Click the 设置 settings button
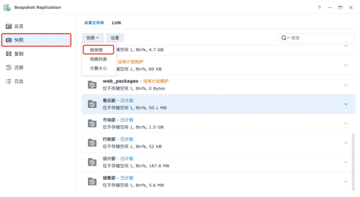The height and width of the screenshot is (197, 360). [x=115, y=38]
